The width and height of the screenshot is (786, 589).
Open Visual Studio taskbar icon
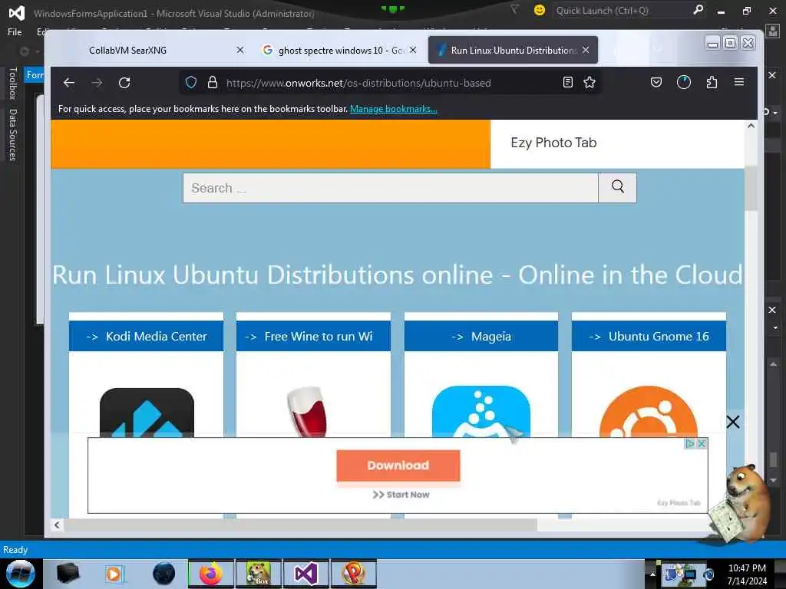click(305, 574)
